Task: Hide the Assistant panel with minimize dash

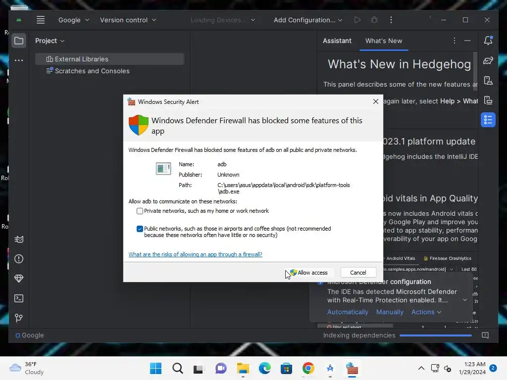Action: (467, 41)
